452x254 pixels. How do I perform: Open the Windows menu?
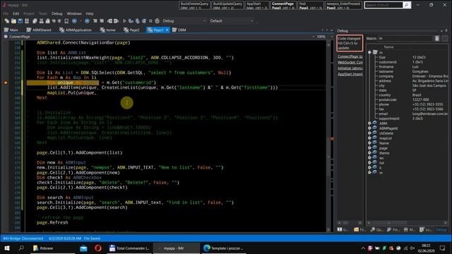tap(74, 13)
